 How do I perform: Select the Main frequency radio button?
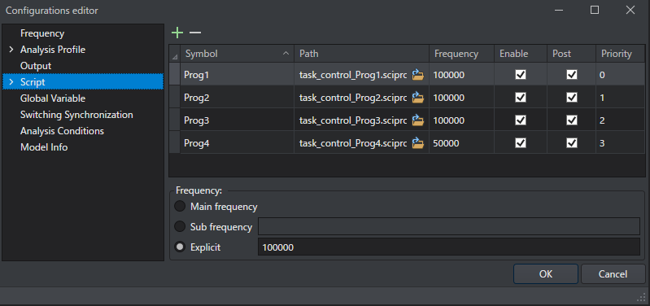coord(180,206)
